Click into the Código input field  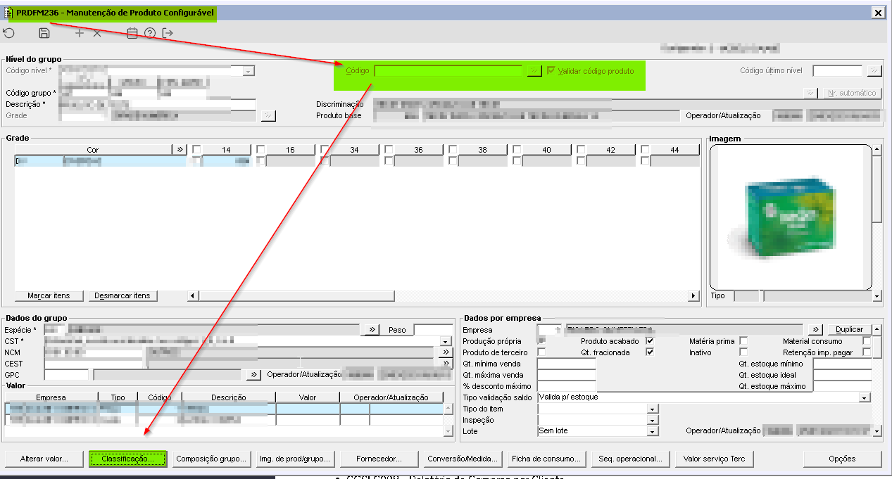(448, 70)
